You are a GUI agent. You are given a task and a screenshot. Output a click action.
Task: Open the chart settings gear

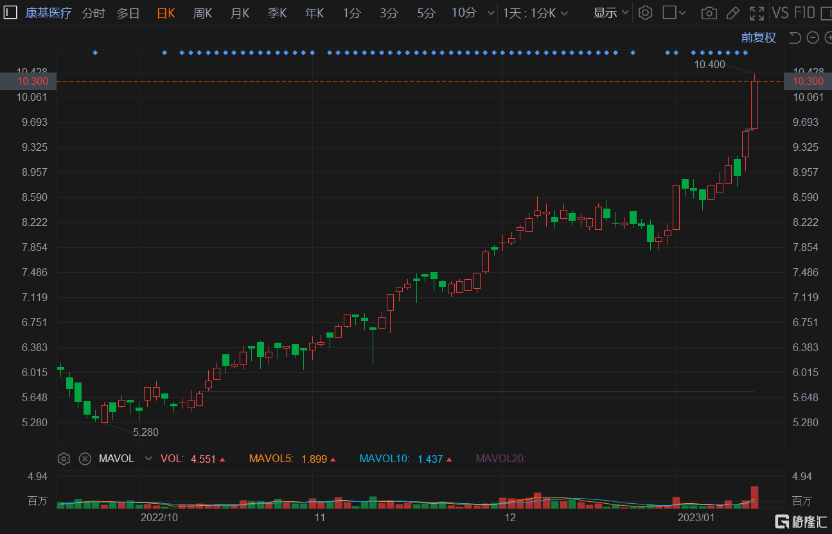click(646, 13)
